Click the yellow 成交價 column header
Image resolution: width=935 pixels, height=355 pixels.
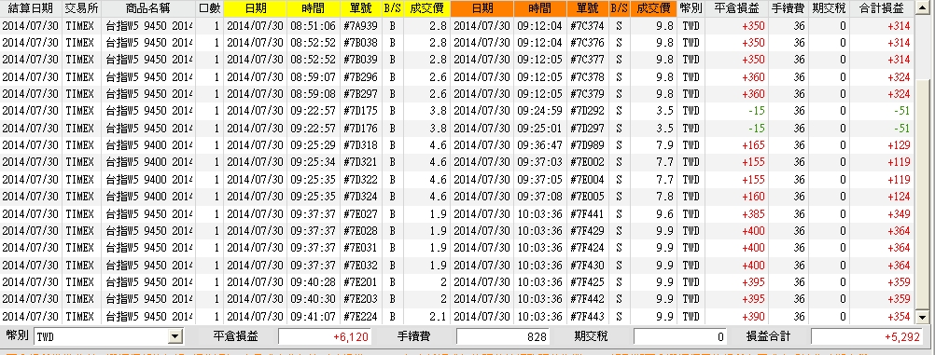click(426, 8)
